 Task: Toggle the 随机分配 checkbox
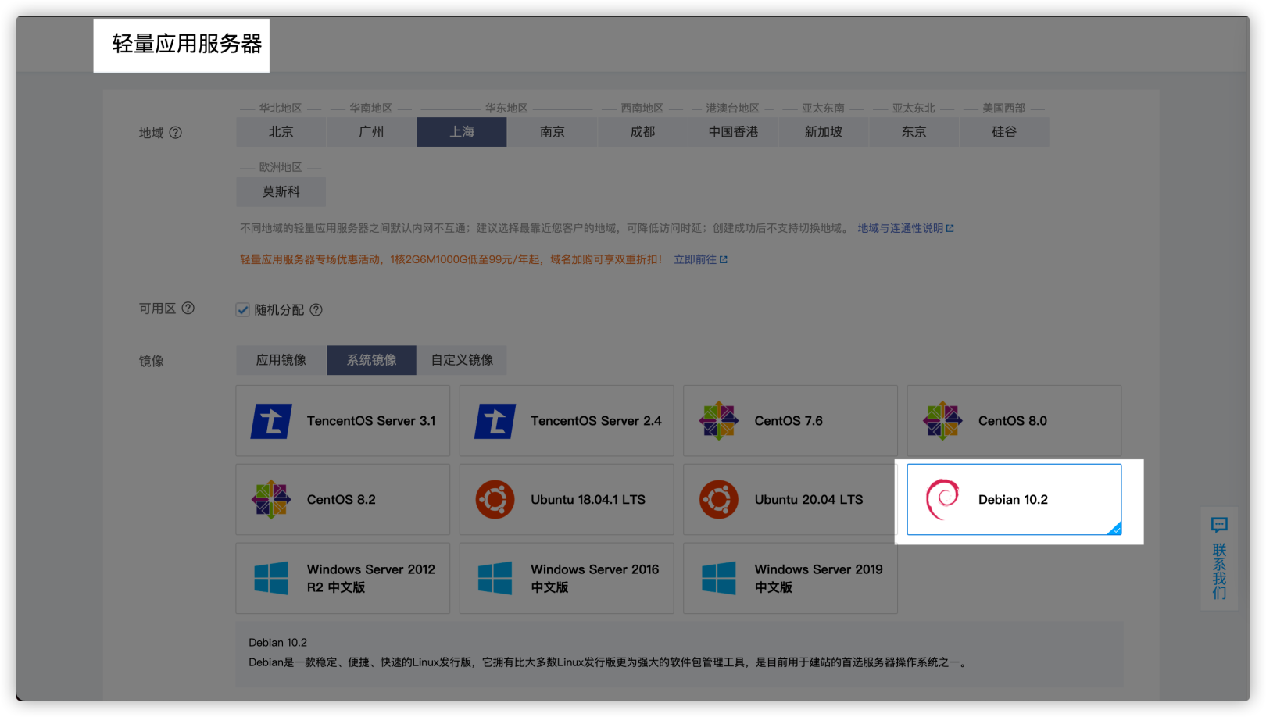pos(243,310)
